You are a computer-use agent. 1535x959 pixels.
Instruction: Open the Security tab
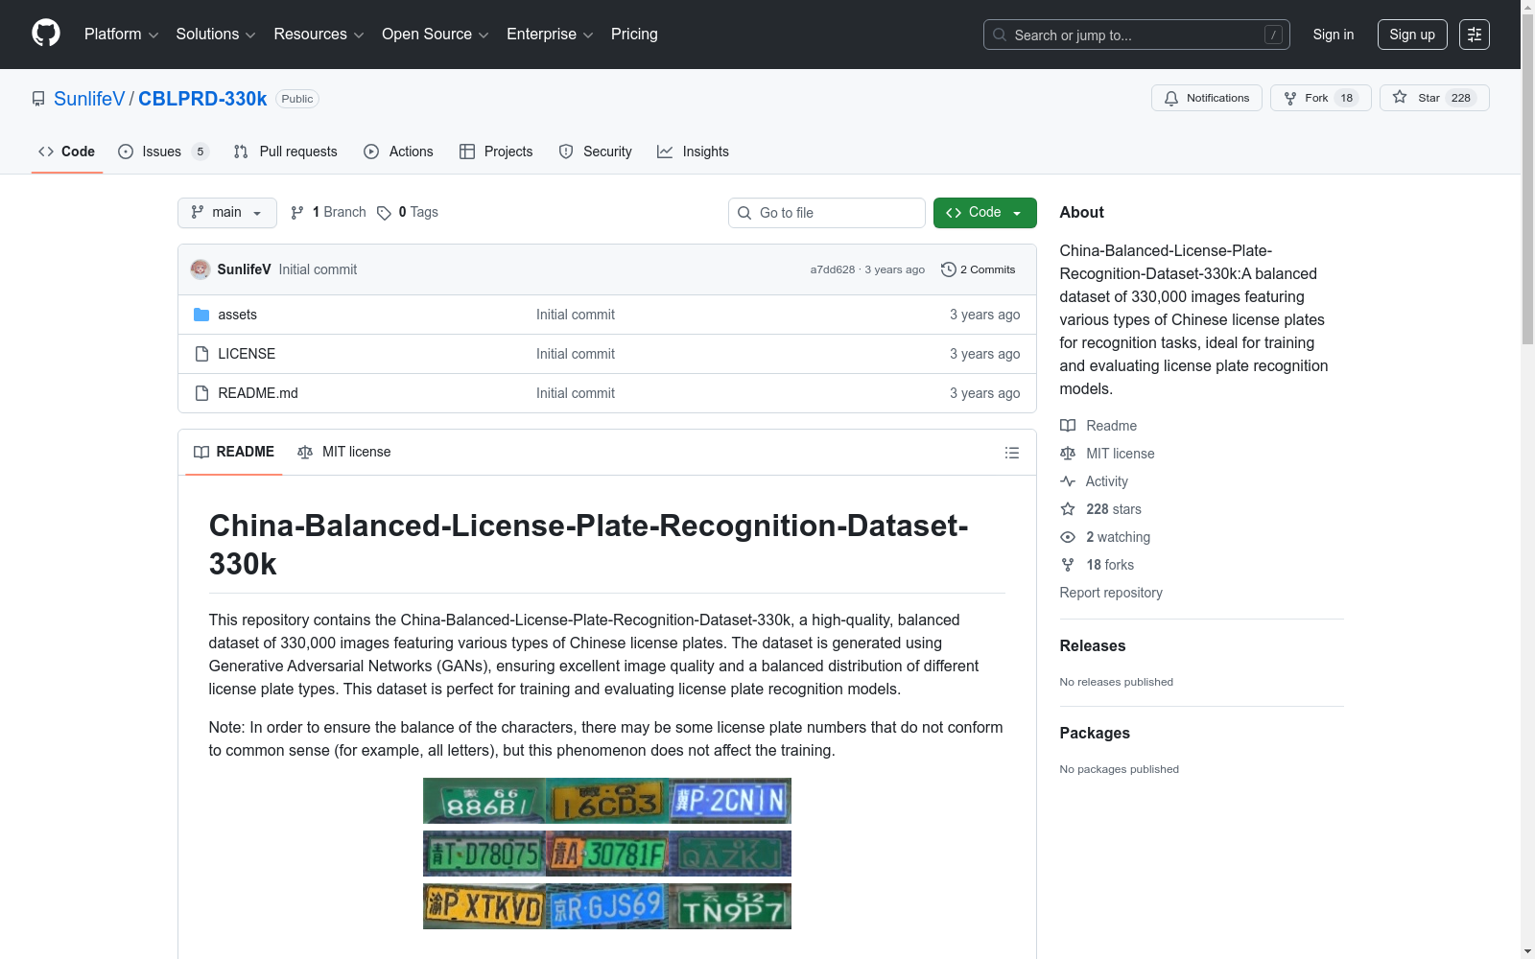596,152
